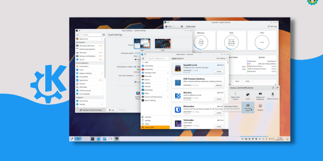Expand Workspace Behaviour settings category
The height and width of the screenshot is (161, 323).
(102, 45)
